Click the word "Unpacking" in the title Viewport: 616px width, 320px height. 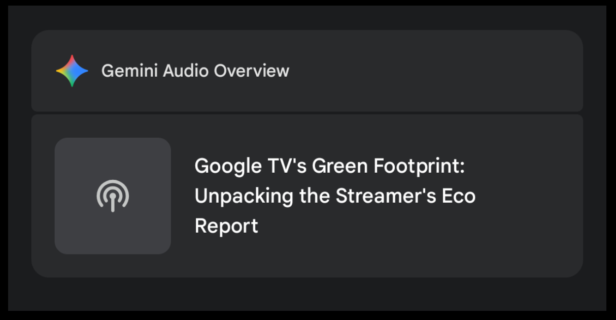[x=244, y=197]
